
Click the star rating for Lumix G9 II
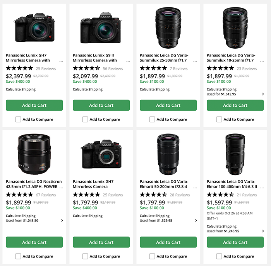tap(86, 68)
